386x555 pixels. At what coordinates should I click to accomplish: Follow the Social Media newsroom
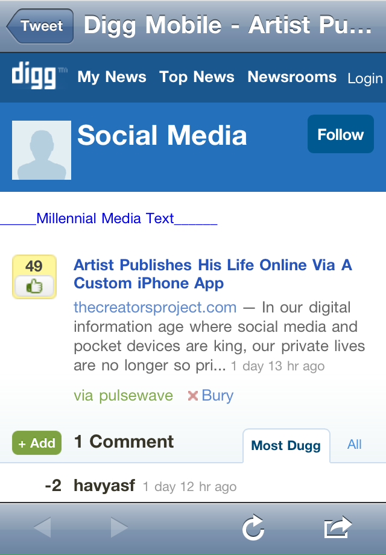[340, 134]
